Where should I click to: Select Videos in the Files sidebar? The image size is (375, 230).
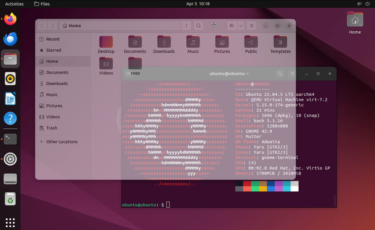(63, 117)
